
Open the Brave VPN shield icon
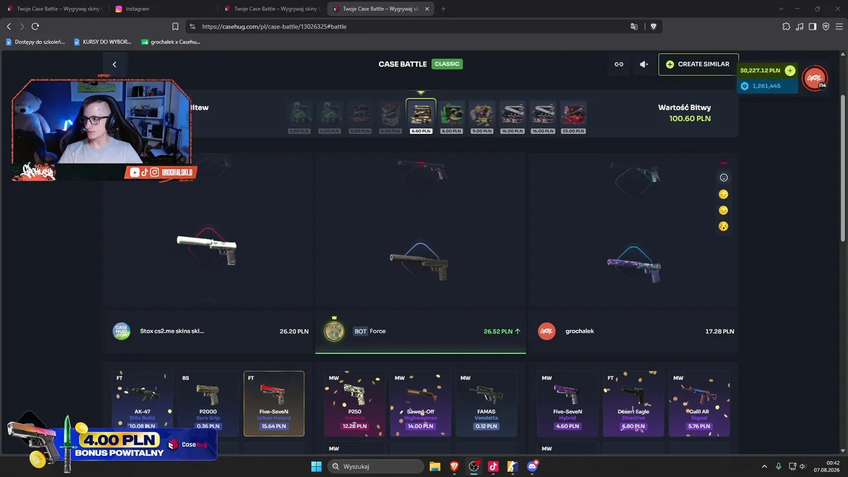825,26
